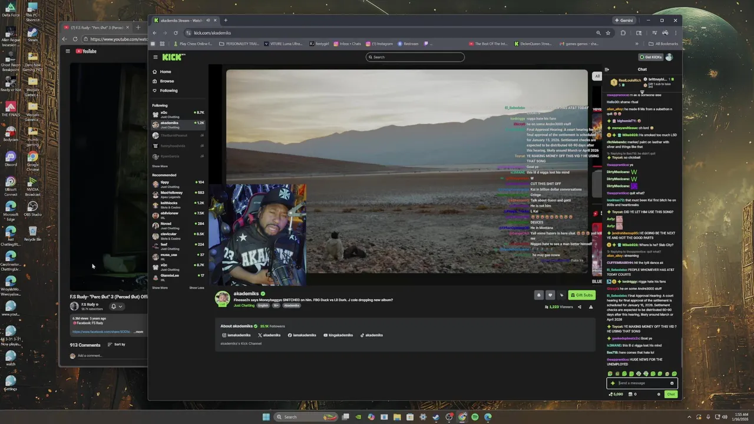Open kingakademiks YouTube link
Image resolution: width=754 pixels, height=424 pixels.
pyautogui.click(x=338, y=335)
